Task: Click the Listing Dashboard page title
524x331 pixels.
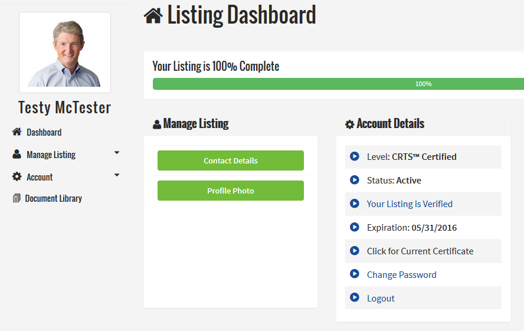Action: (x=241, y=15)
